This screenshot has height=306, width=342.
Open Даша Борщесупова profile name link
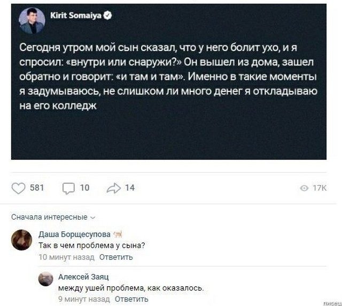point(75,235)
